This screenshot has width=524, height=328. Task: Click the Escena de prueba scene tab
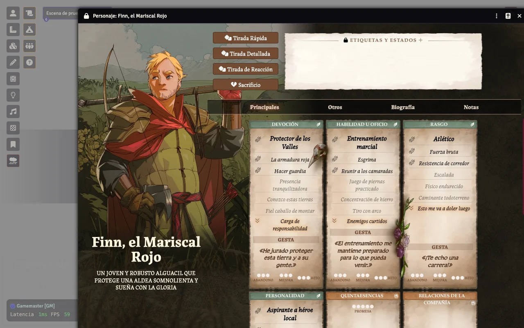tap(61, 13)
